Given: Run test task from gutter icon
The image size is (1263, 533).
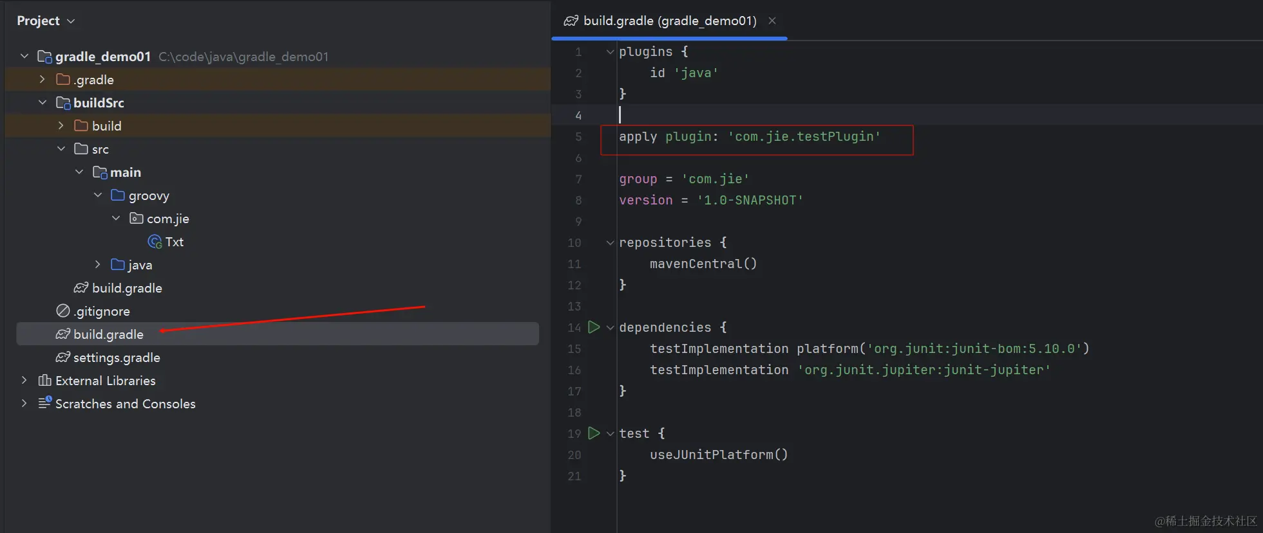Looking at the screenshot, I should [594, 433].
